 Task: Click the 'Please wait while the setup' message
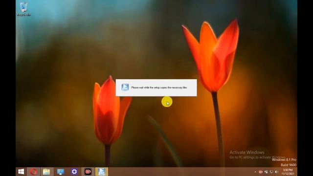(x=159, y=88)
